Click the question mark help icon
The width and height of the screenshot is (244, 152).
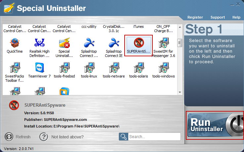(x=44, y=137)
